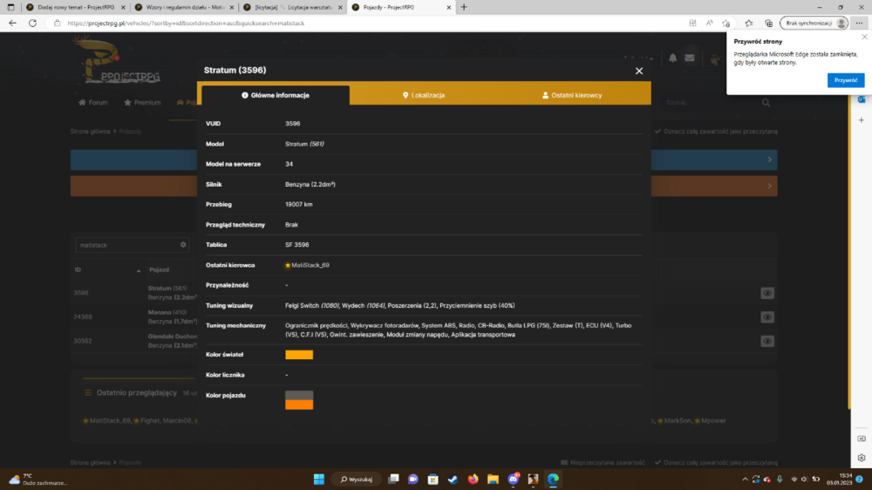Toggle view eye for vehicle 3596 row
The width and height of the screenshot is (872, 490).
(x=766, y=293)
